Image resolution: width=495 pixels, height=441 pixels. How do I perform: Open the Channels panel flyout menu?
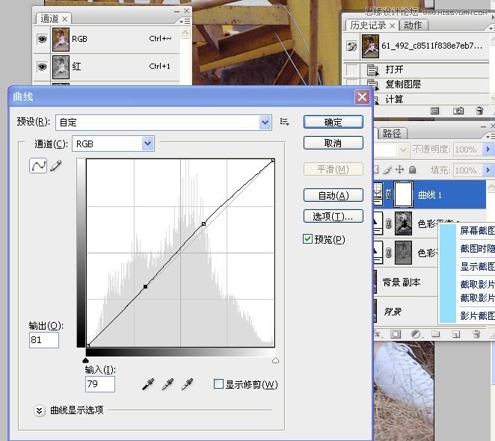pos(185,21)
